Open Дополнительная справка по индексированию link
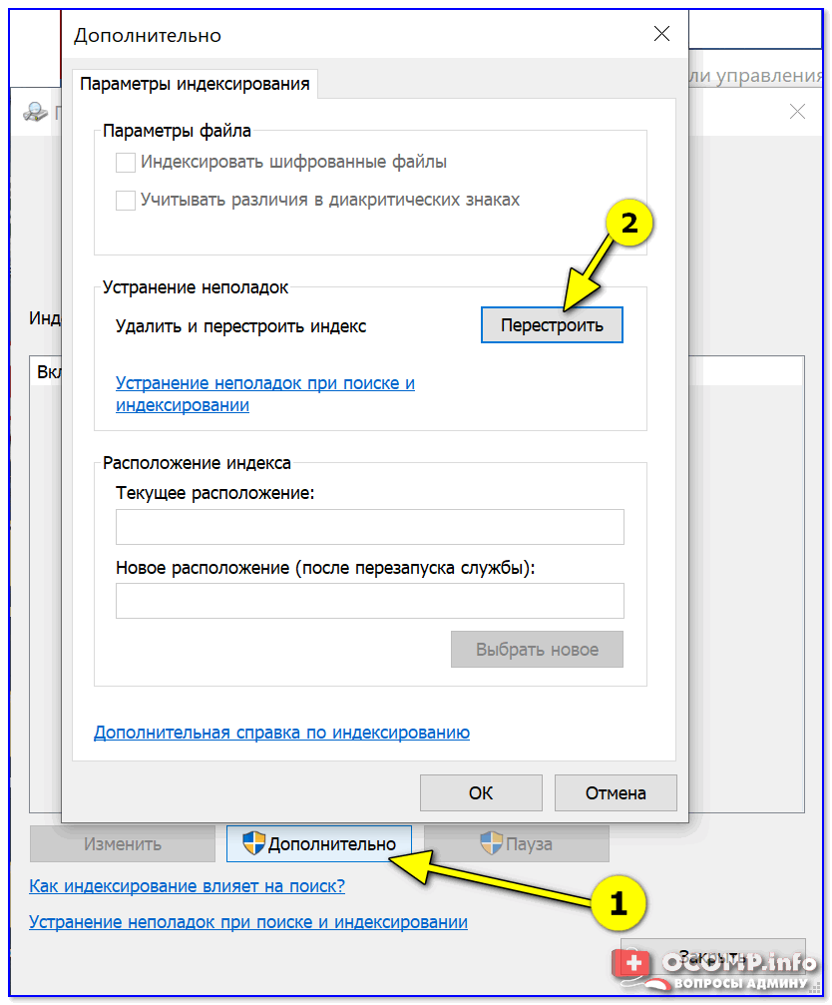This screenshot has width=832, height=1005. point(281,732)
